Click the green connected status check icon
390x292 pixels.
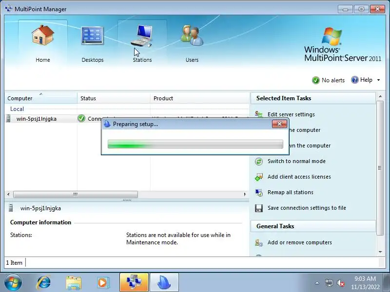pyautogui.click(x=81, y=118)
